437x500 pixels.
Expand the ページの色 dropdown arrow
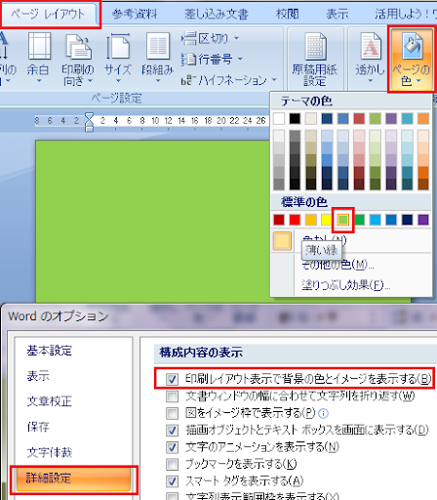click(x=418, y=81)
